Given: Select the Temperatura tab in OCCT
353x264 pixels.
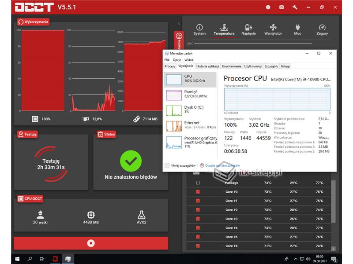Looking at the screenshot, I should coord(224,29).
